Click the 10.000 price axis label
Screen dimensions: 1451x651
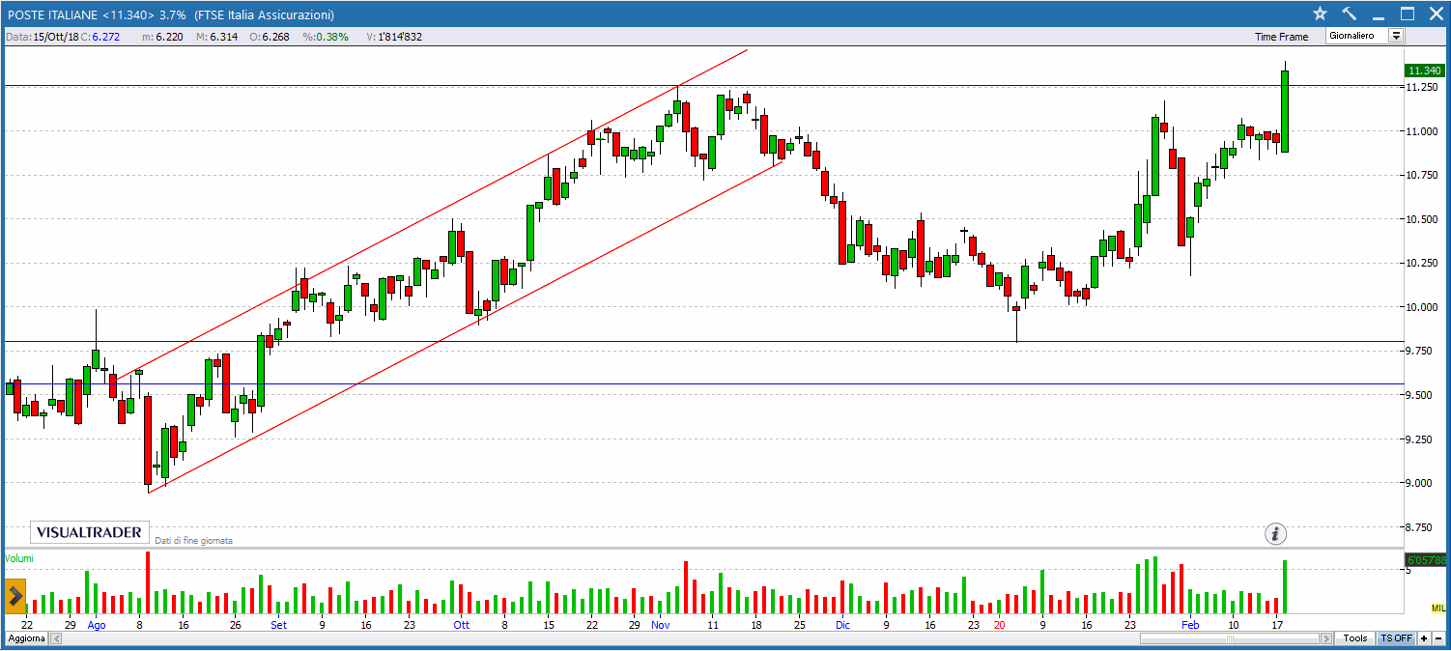click(1424, 307)
